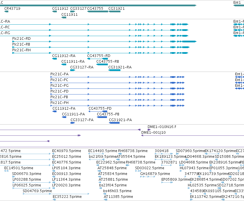
Task: Click the LP06025.5prime EST label
Action: 27,185
